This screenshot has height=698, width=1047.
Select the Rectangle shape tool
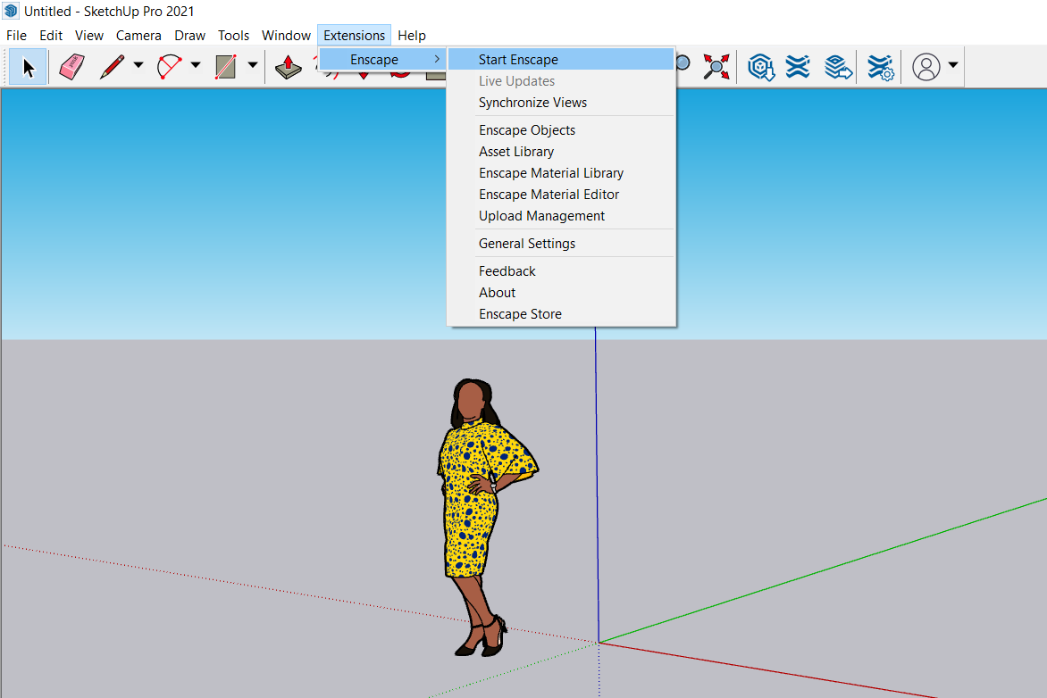[226, 67]
